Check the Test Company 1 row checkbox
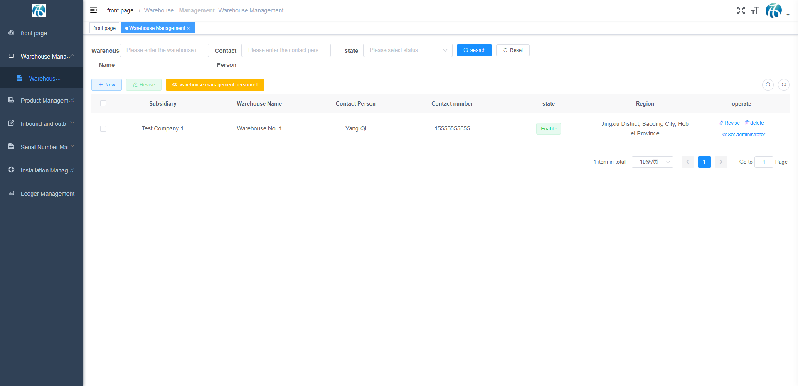Screen dimensions: 798x386 [x=103, y=129]
